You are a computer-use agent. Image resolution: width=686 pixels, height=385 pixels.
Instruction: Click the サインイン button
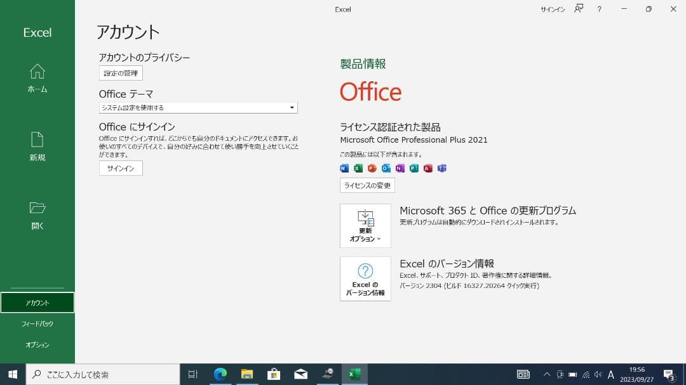point(121,168)
